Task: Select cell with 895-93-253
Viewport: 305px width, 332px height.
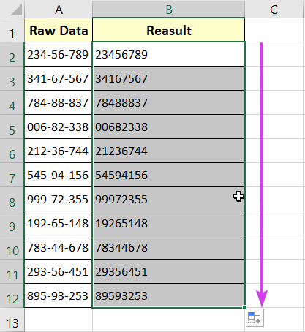Action: (x=58, y=295)
